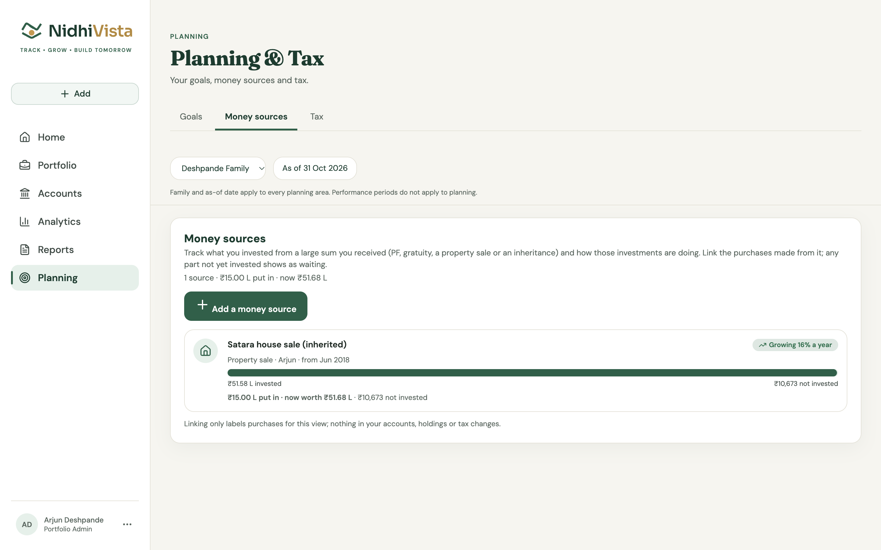Image resolution: width=881 pixels, height=550 pixels.
Task: Open the Analytics bar-chart icon
Action: point(25,221)
